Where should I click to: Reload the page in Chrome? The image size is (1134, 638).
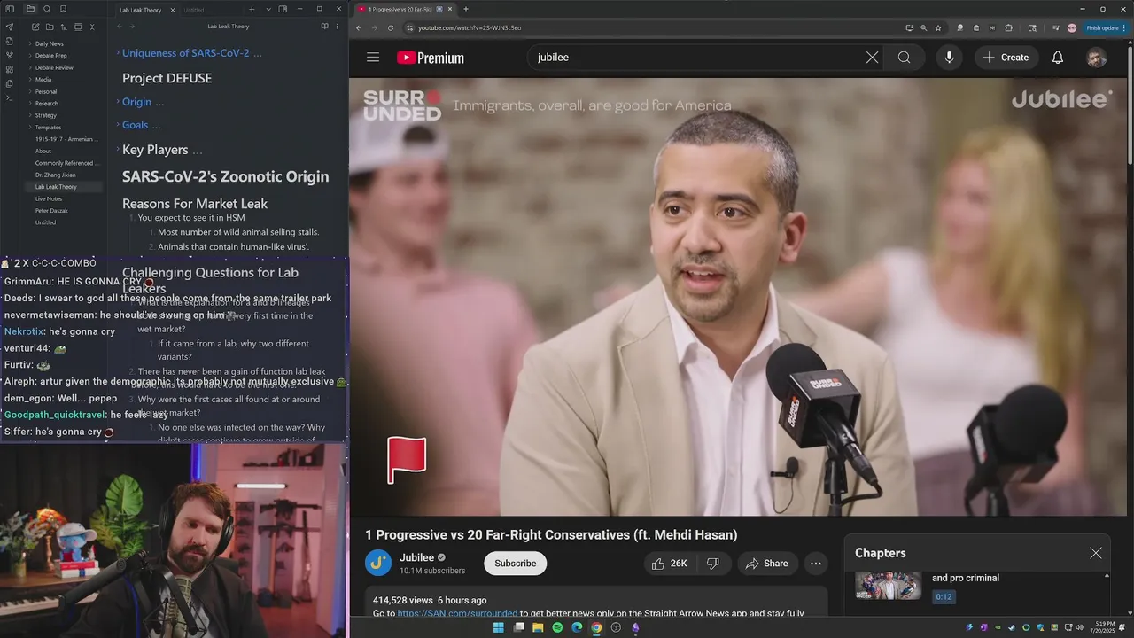coord(391,27)
